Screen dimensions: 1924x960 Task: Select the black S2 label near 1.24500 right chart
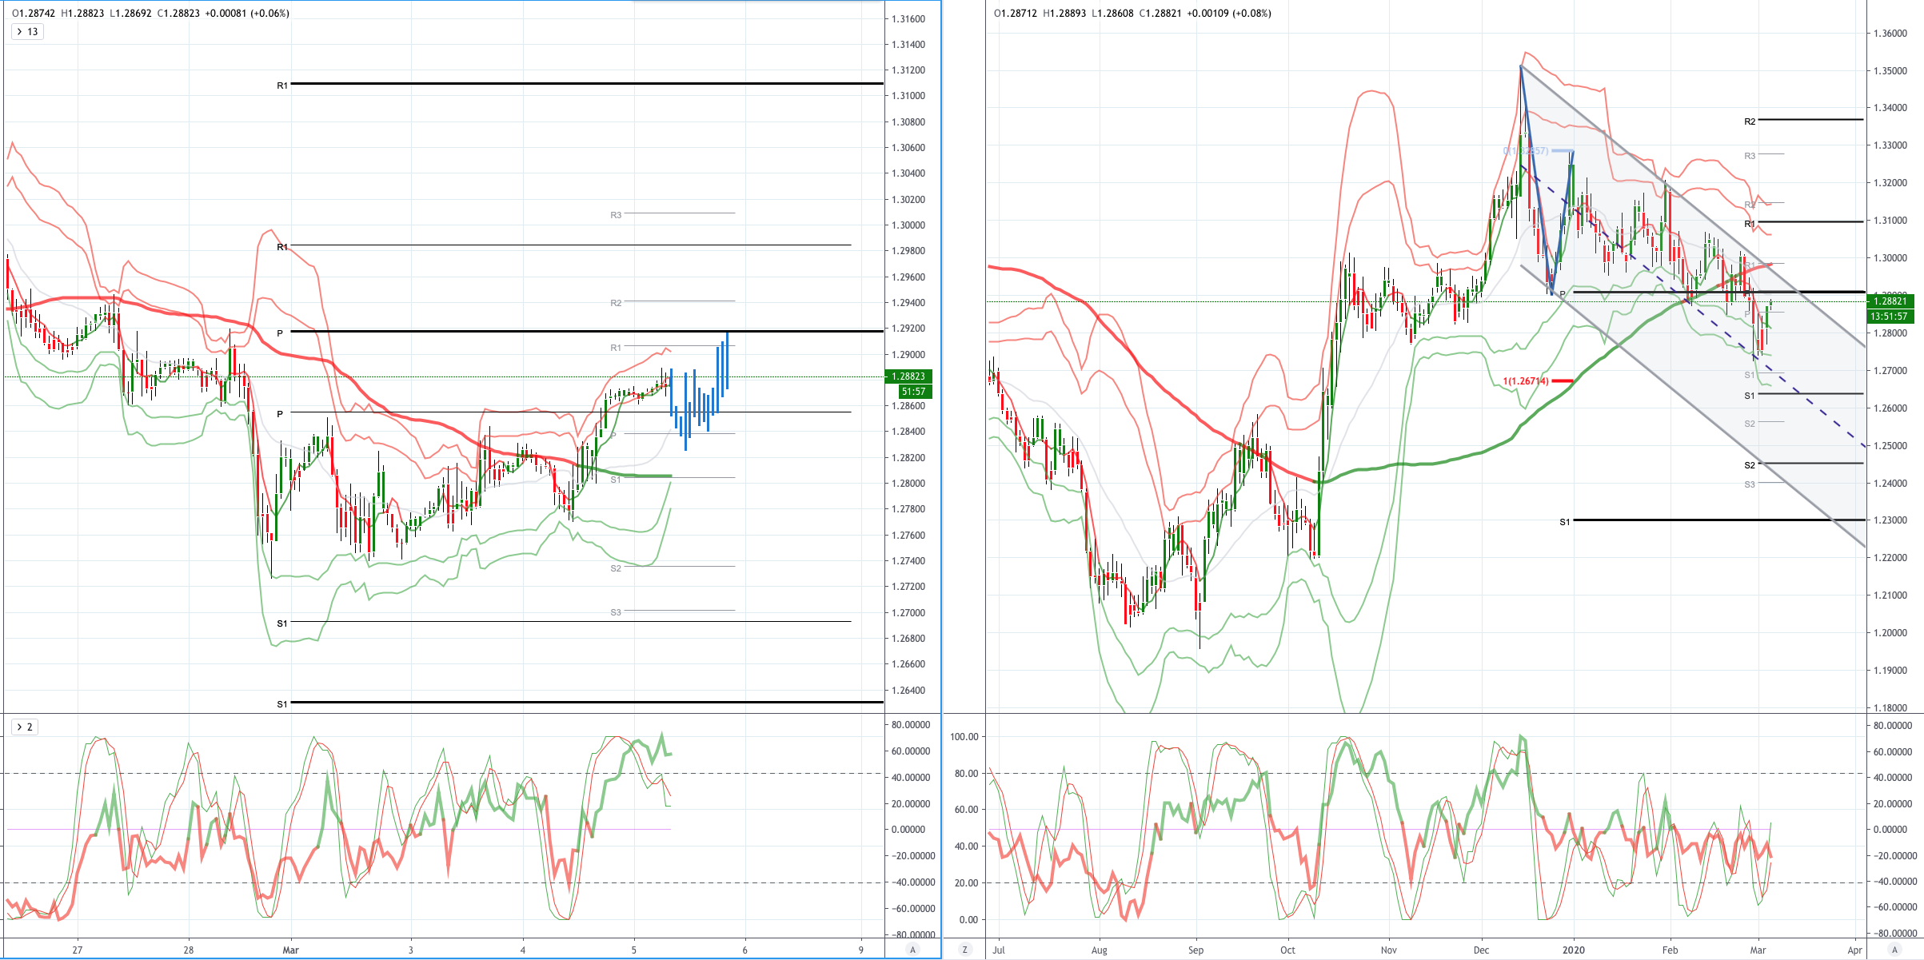(x=1750, y=465)
